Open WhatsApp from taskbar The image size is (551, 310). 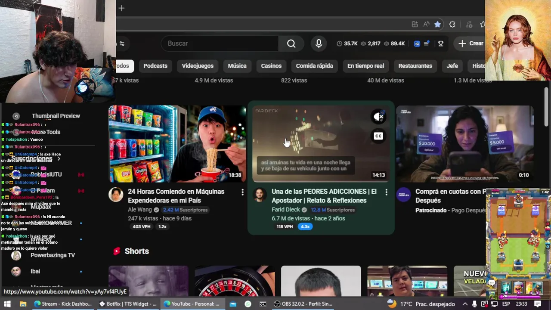point(248,304)
